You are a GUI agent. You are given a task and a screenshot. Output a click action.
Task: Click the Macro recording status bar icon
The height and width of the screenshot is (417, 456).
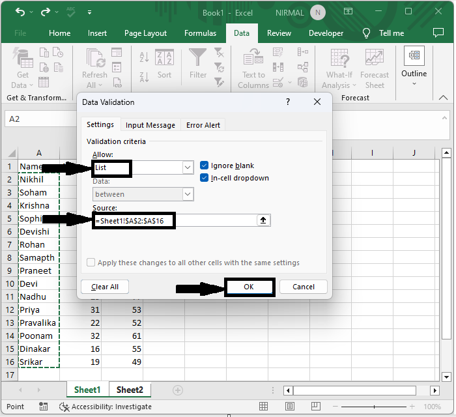click(x=44, y=407)
